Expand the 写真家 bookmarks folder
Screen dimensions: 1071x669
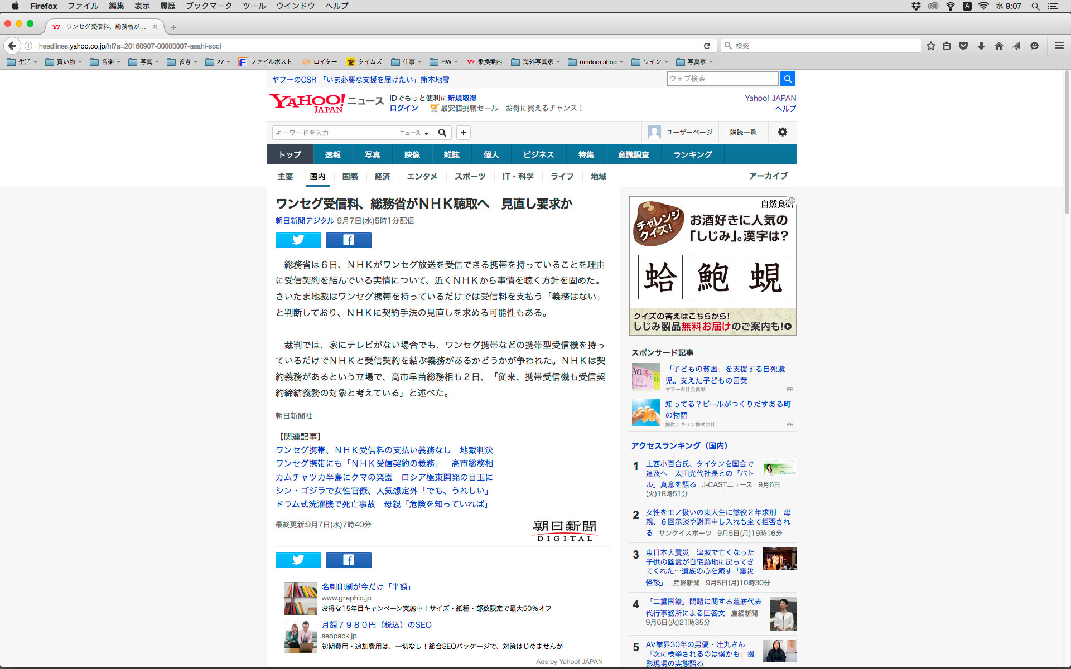point(695,62)
